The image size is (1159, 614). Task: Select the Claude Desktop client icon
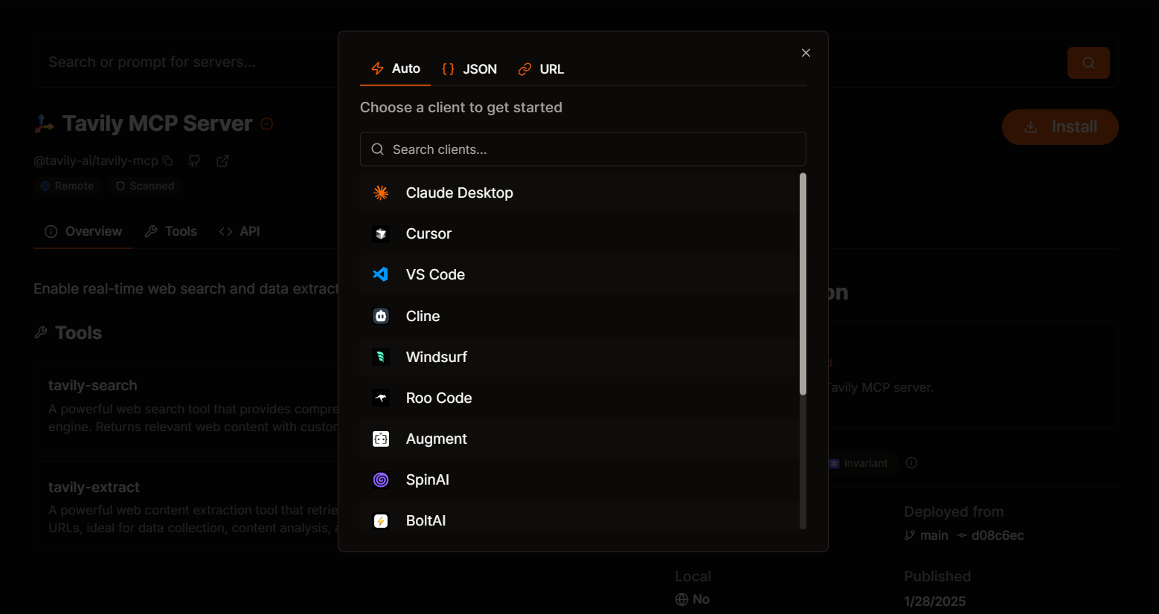pyautogui.click(x=381, y=193)
